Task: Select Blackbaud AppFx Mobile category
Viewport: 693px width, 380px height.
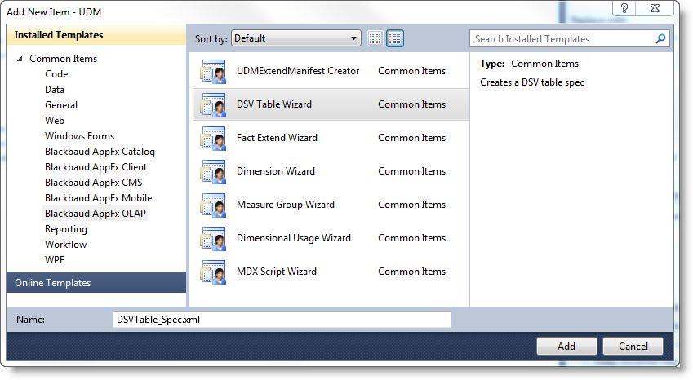Action: point(98,197)
